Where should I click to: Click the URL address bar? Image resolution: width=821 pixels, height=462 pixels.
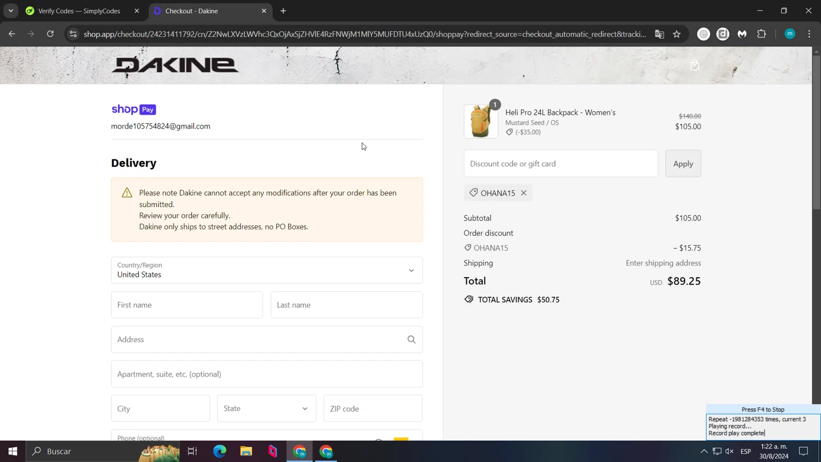click(365, 34)
